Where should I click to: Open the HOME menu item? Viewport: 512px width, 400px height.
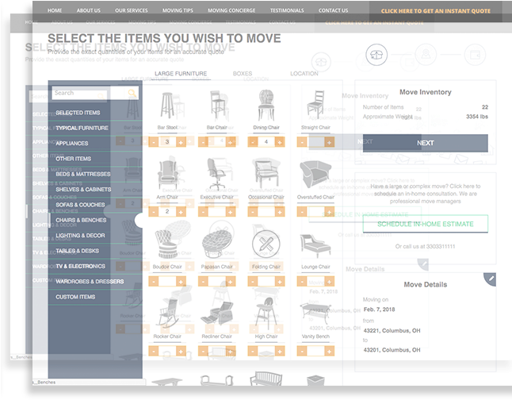55,10
